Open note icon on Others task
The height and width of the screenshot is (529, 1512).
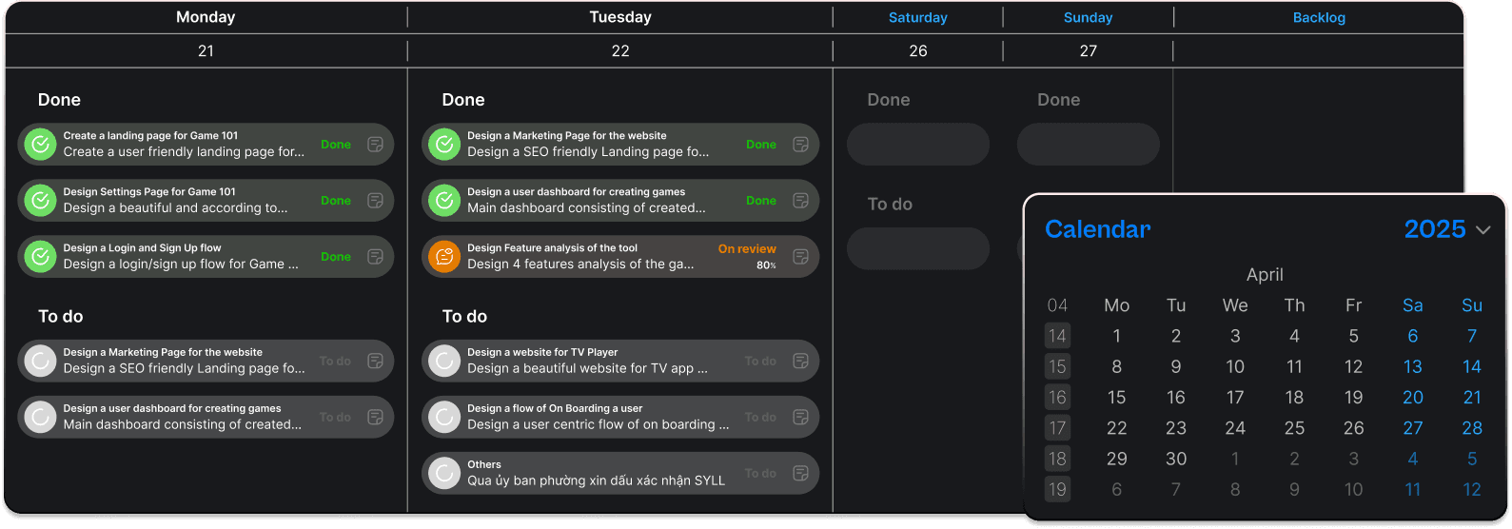801,473
